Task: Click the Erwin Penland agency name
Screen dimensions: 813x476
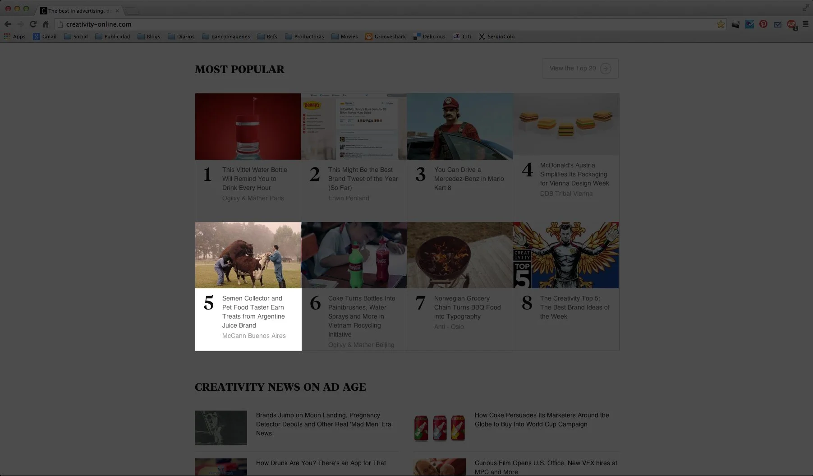Action: click(349, 198)
